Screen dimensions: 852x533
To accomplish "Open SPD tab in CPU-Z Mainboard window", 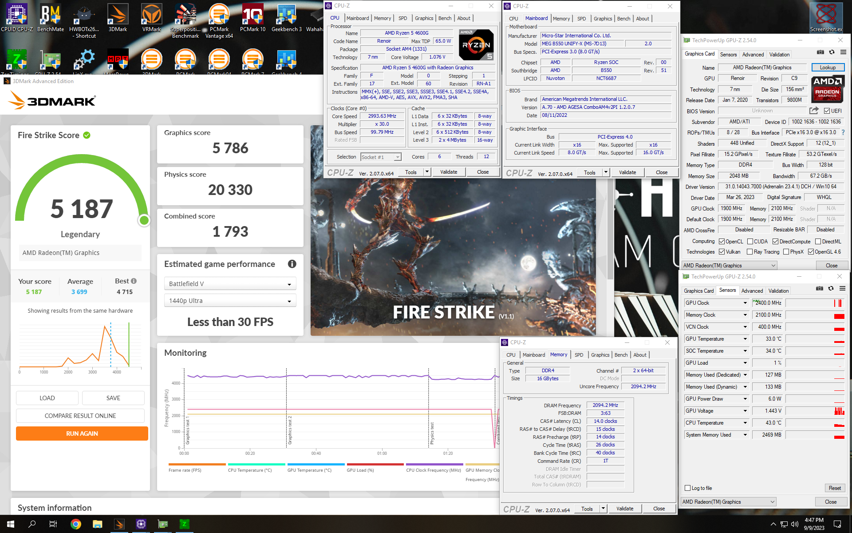I will [x=582, y=19].
